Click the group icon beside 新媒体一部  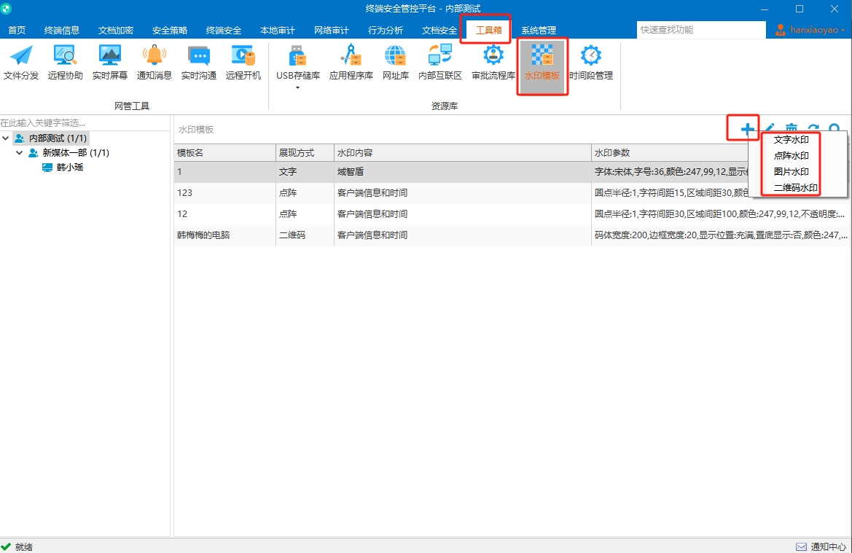(33, 153)
